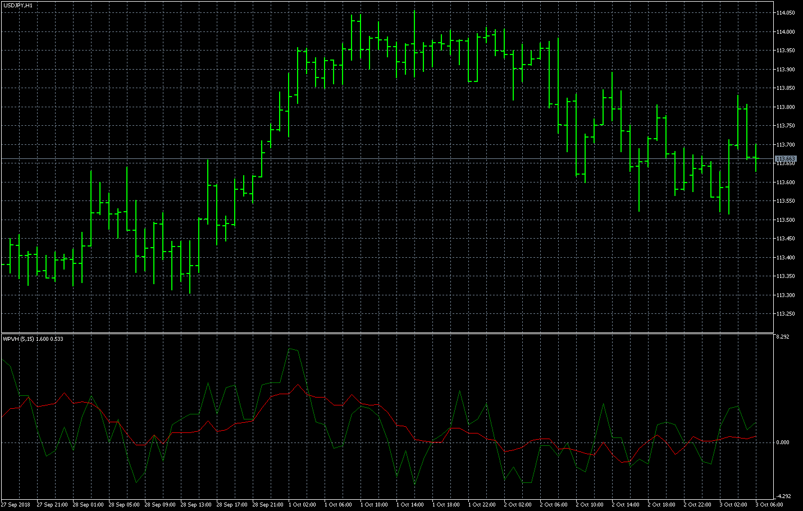803x511 pixels.
Task: Select the 1 Oct 02:00 time label
Action: coord(301,505)
